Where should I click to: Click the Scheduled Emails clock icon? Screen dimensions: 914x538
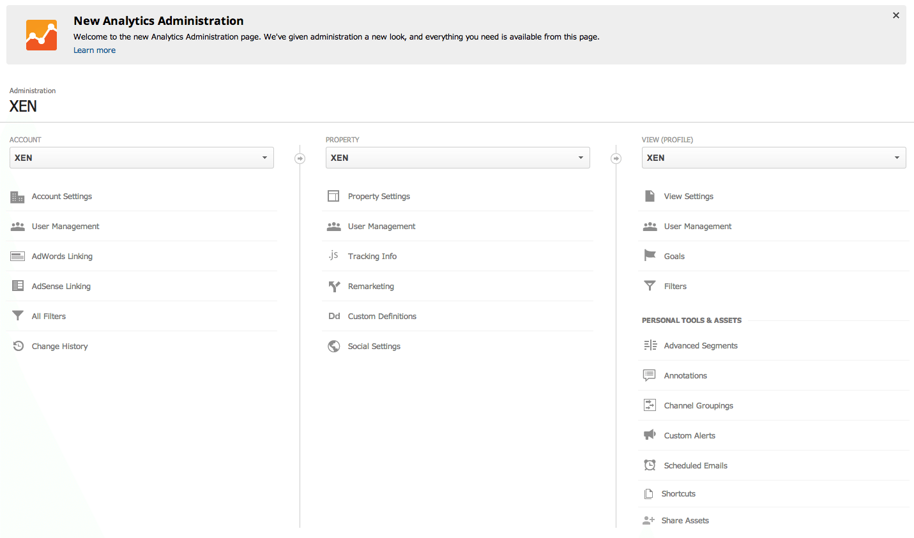click(x=650, y=465)
